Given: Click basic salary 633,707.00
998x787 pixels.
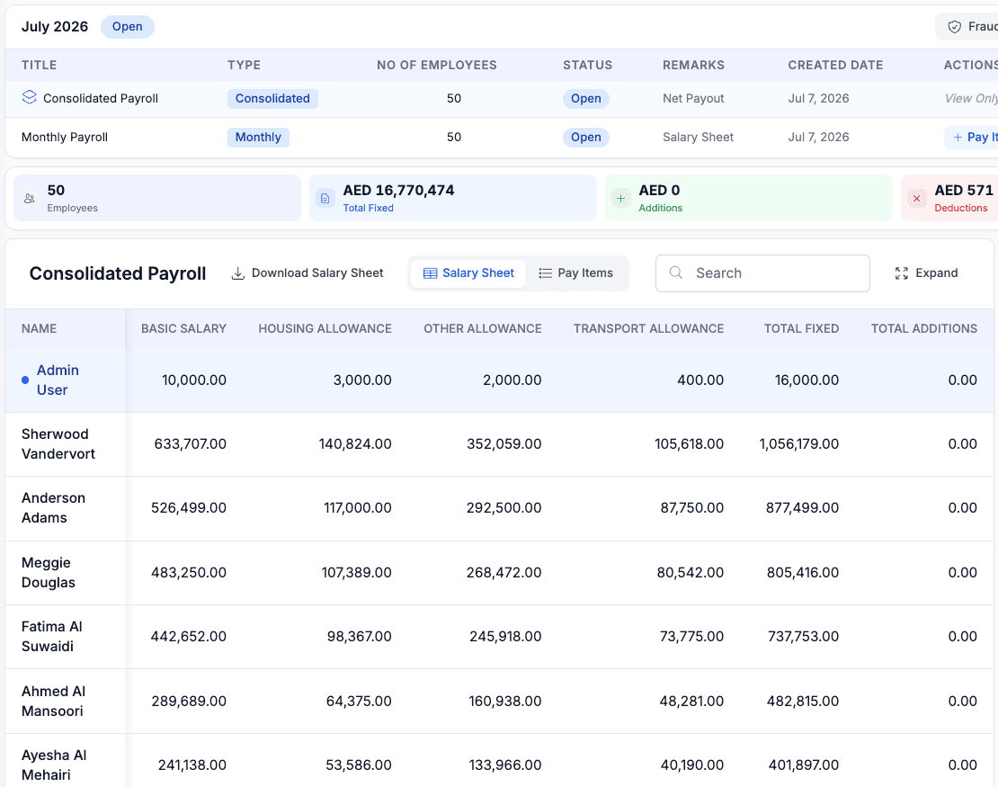Looking at the screenshot, I should pos(191,443).
